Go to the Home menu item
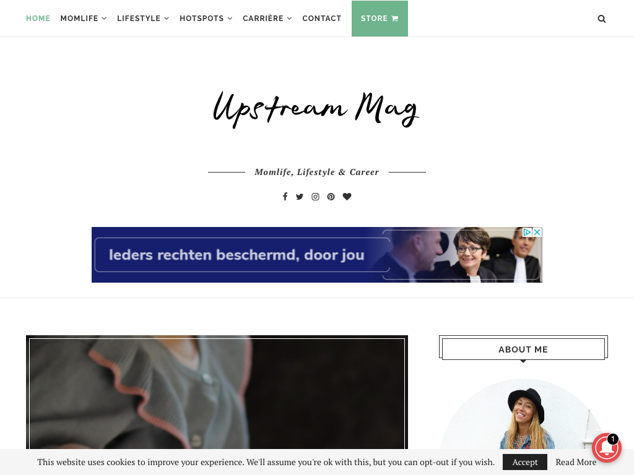This screenshot has width=634, height=475. coord(38,19)
